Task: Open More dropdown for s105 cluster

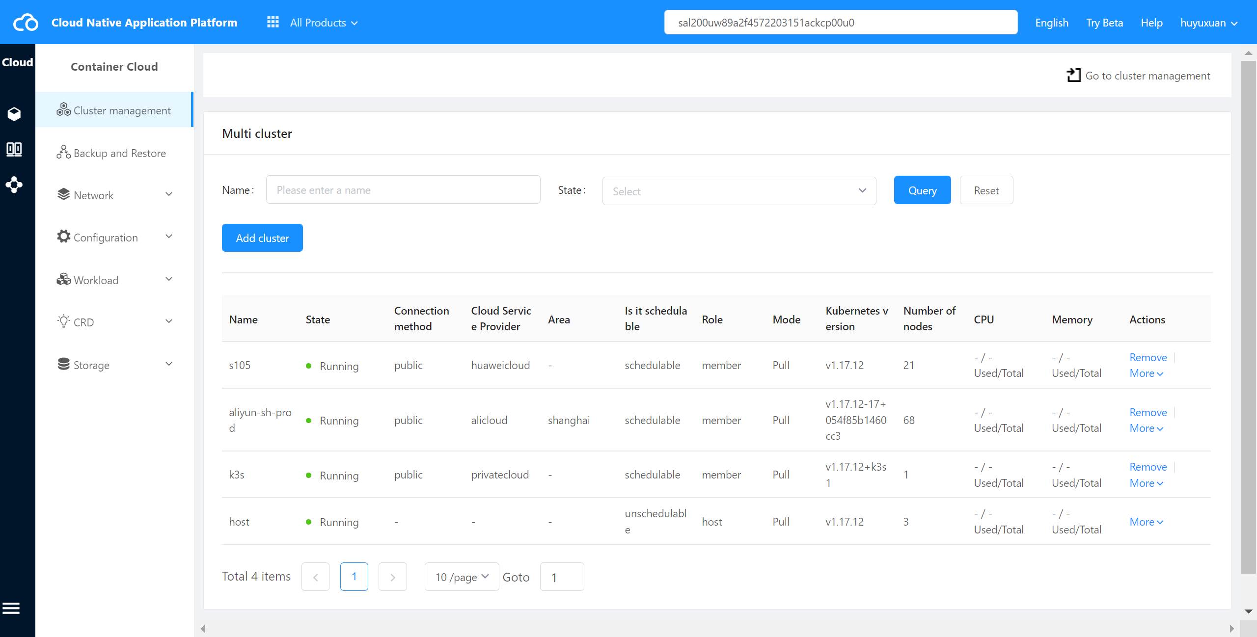Action: tap(1147, 373)
